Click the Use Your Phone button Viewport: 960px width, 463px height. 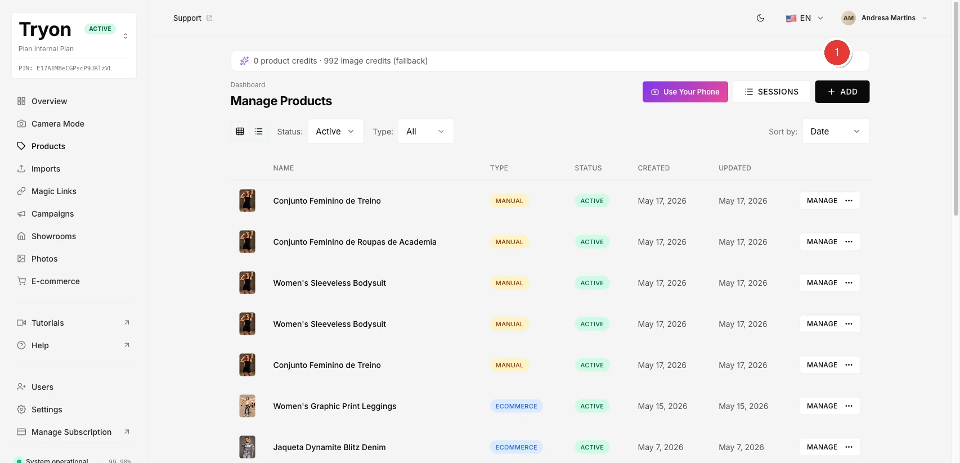coord(685,92)
